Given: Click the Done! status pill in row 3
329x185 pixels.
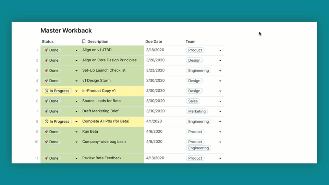Looking at the screenshot, I should (52, 71).
